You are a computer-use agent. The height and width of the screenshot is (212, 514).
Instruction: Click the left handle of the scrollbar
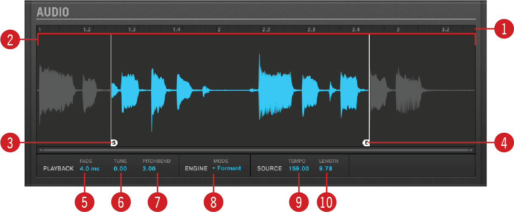pos(41,150)
